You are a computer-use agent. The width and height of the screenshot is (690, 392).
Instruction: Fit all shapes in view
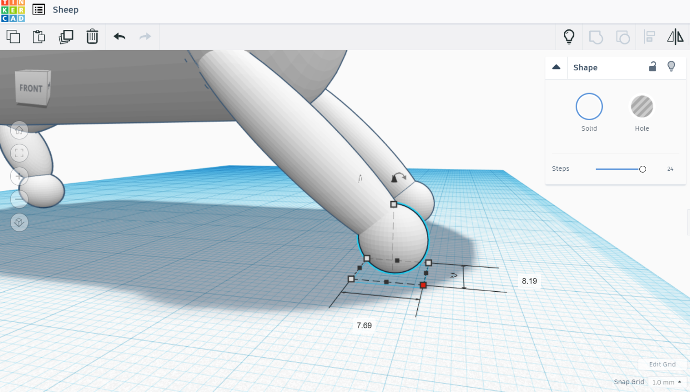click(x=19, y=153)
